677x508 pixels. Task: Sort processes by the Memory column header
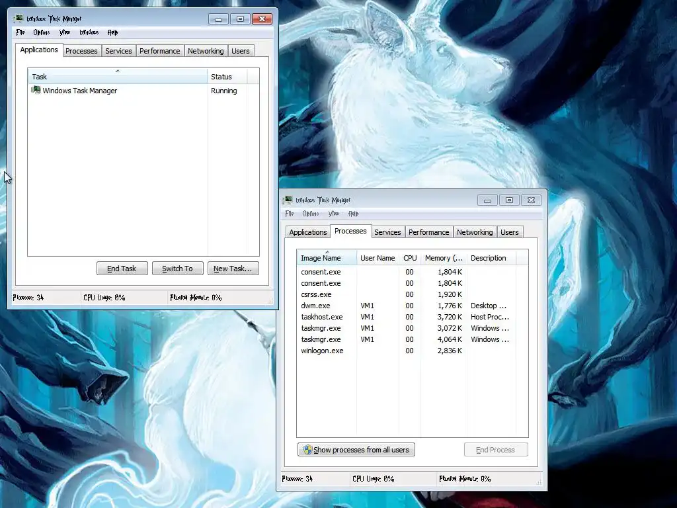point(444,258)
